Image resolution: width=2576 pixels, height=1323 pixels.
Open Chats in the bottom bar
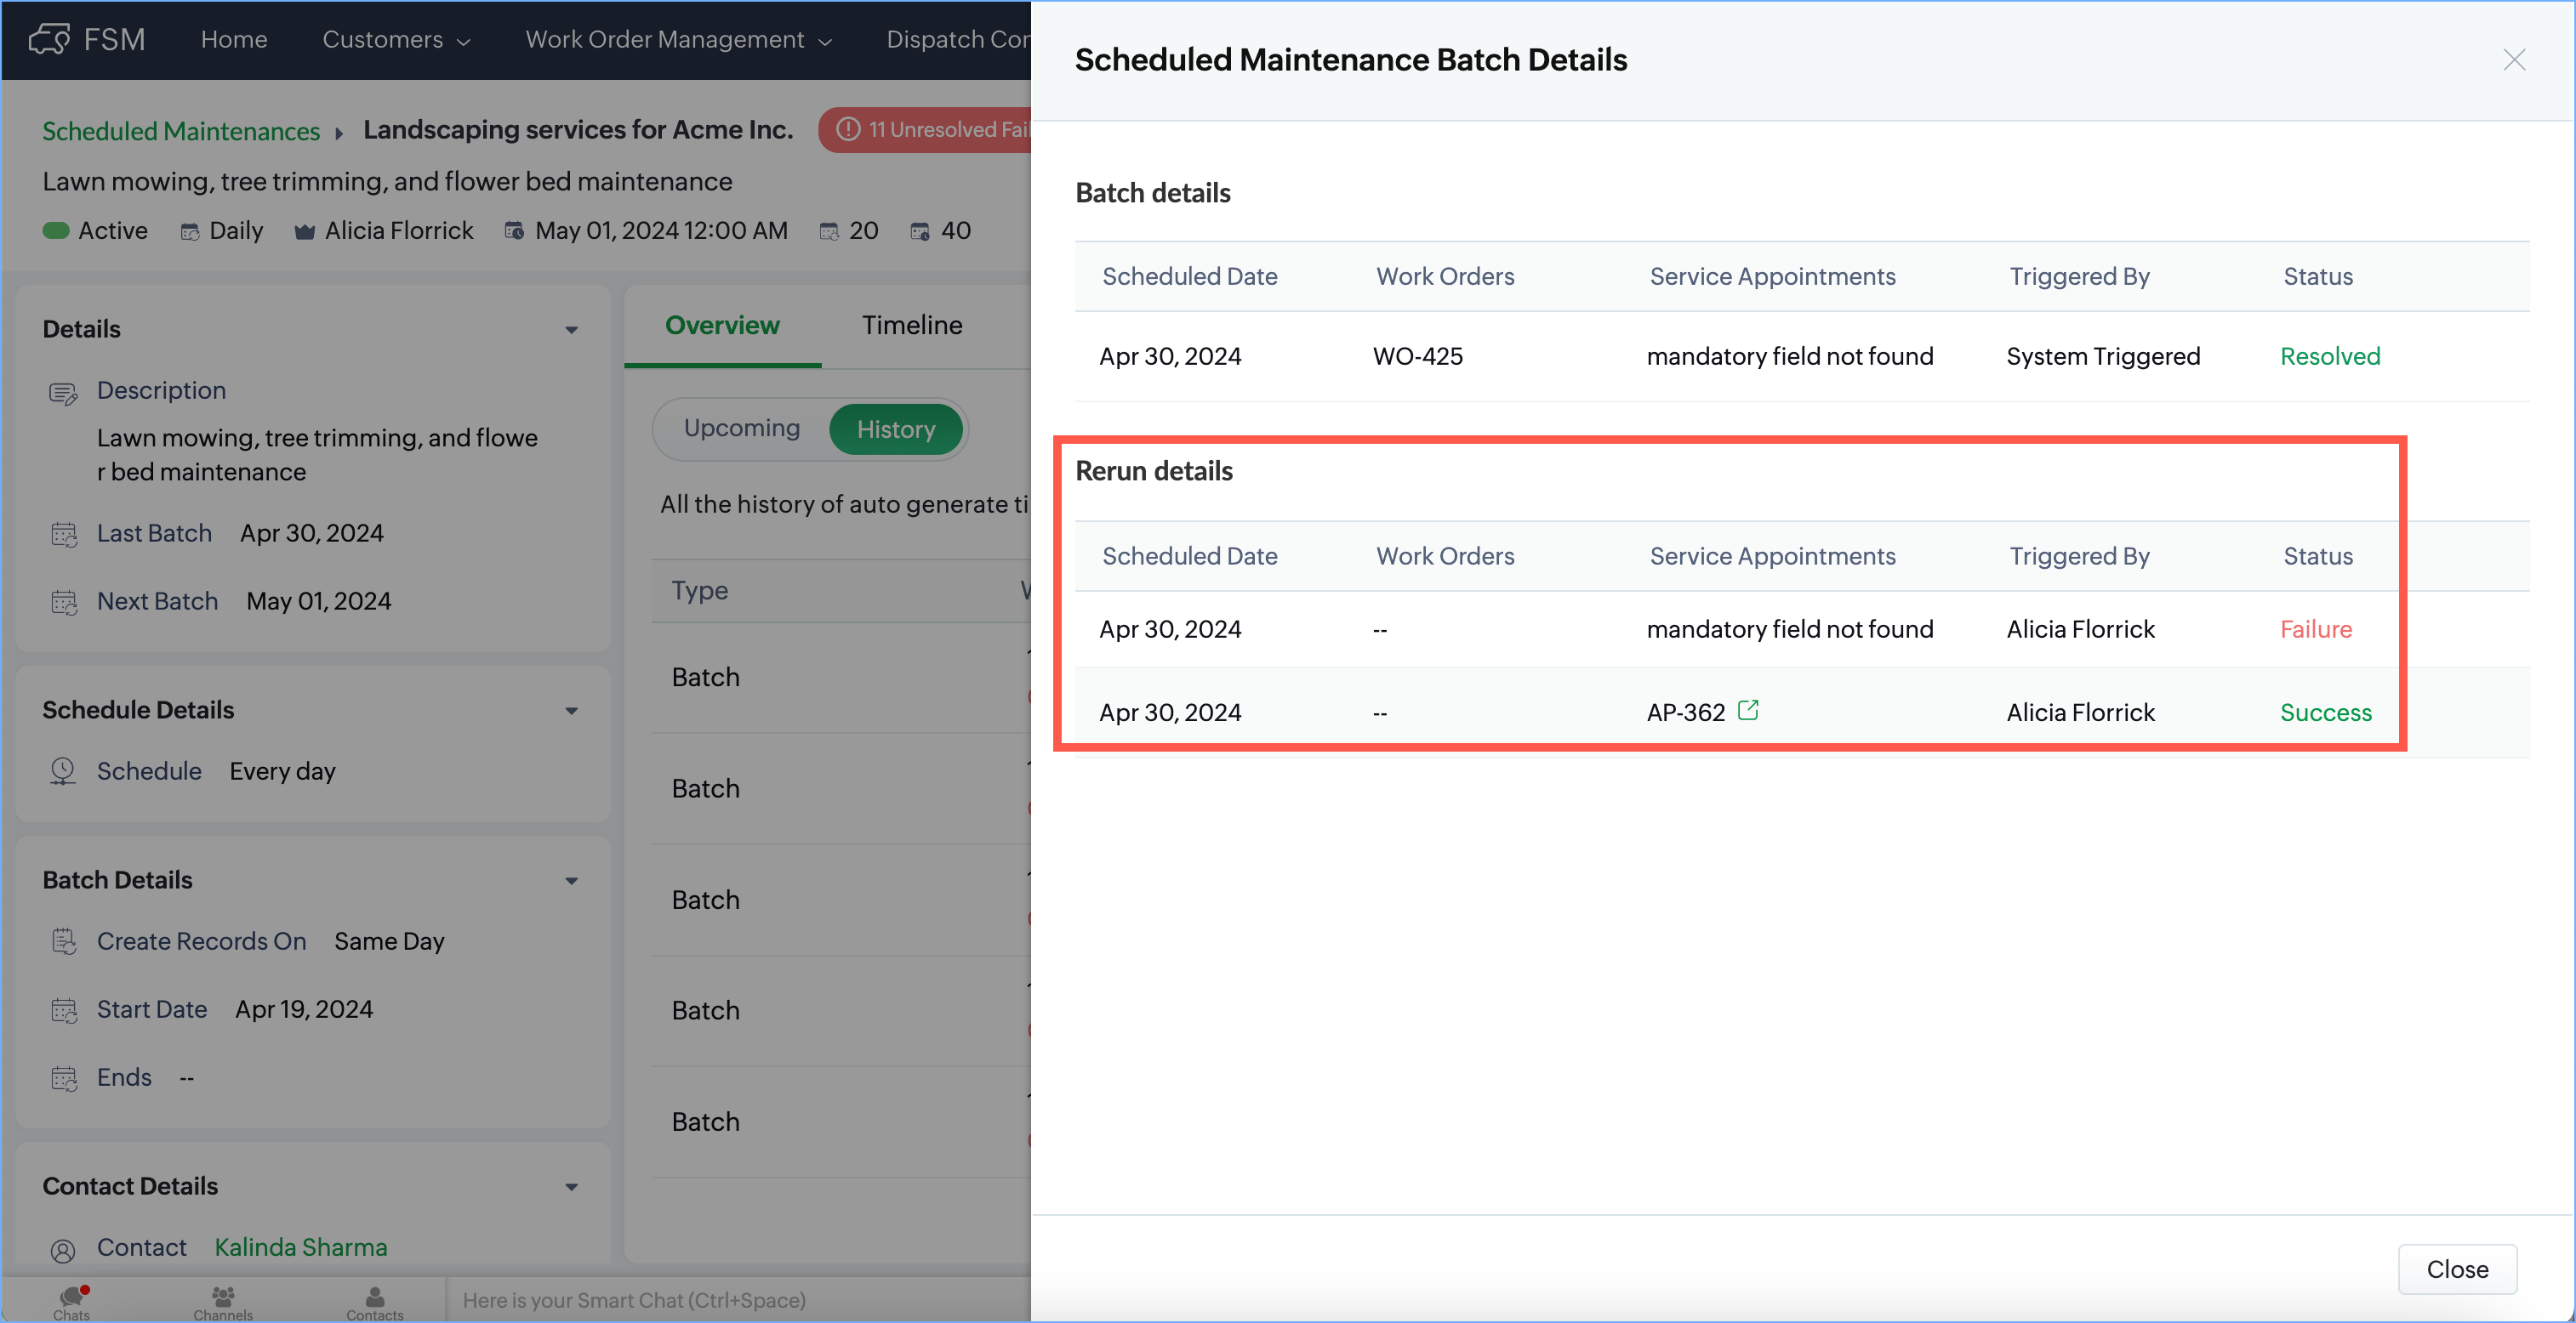coord(72,1302)
